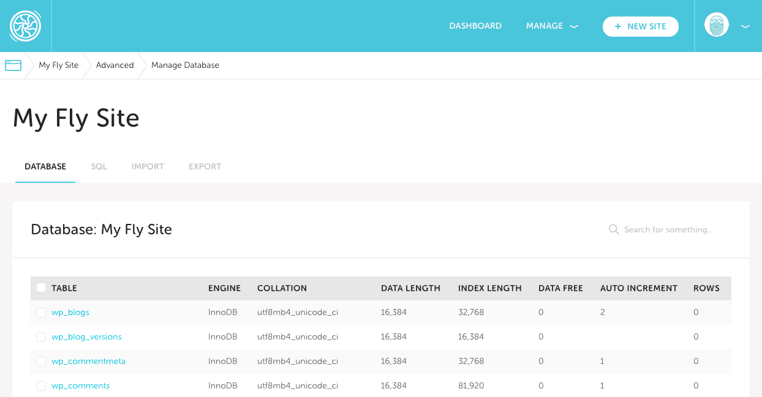Expand the Manage dropdown menu
The width and height of the screenshot is (762, 397).
[x=551, y=26]
